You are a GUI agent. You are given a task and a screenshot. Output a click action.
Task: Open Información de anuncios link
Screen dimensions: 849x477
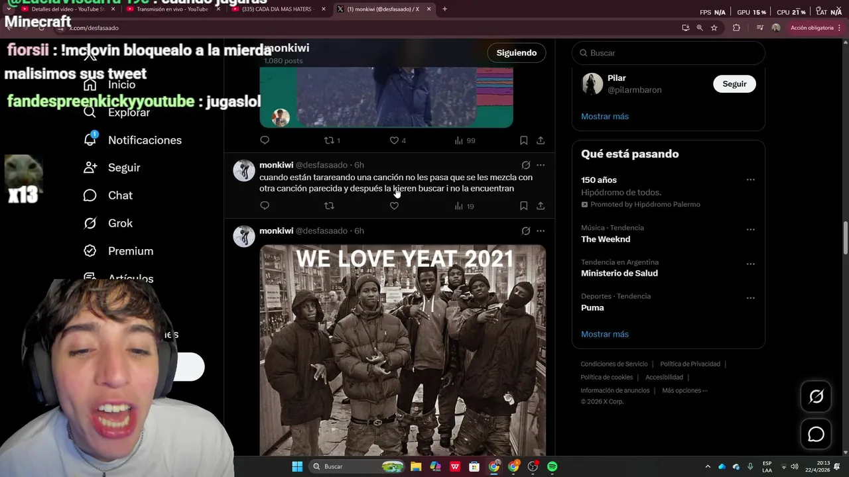[615, 391]
